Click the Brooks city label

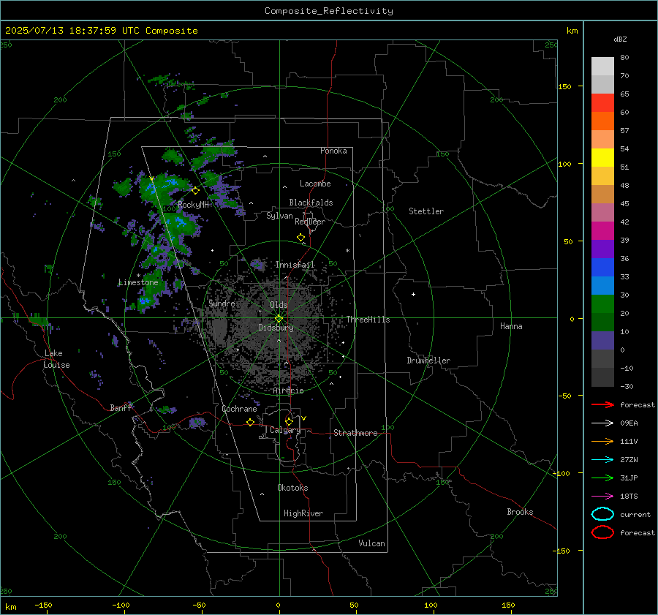click(x=520, y=512)
